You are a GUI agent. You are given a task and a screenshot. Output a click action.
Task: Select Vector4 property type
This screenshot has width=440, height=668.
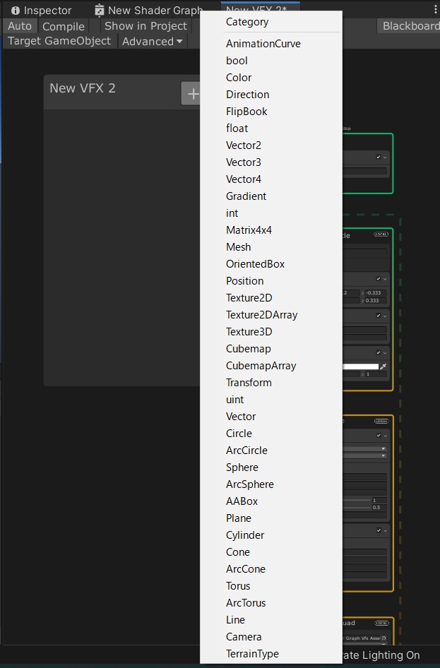click(x=271, y=179)
